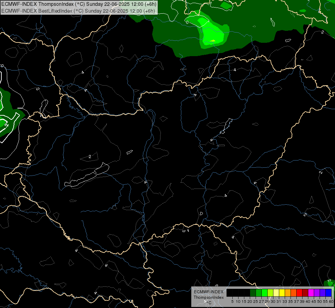The image size is (335, 308).
Task: Click the legend tick value '5'
Action: (x=232, y=301)
